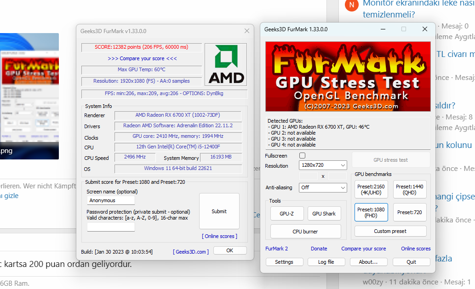475x289 pixels.
Task: Select the 12th Gen Intel Core i5-12400F value
Action: point(178,147)
